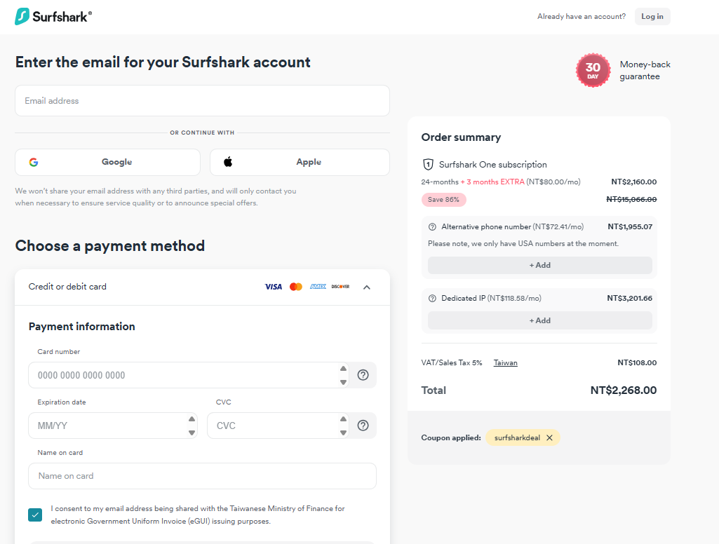Click the NT$2,160.00 subscription price

[633, 182]
